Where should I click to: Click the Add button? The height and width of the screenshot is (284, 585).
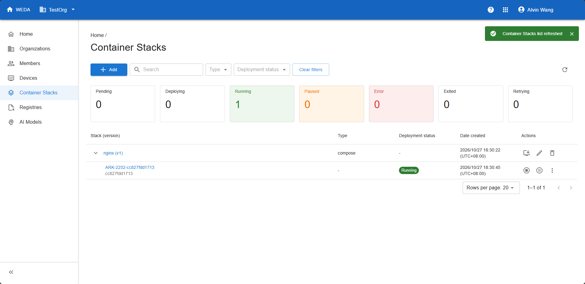(x=109, y=70)
